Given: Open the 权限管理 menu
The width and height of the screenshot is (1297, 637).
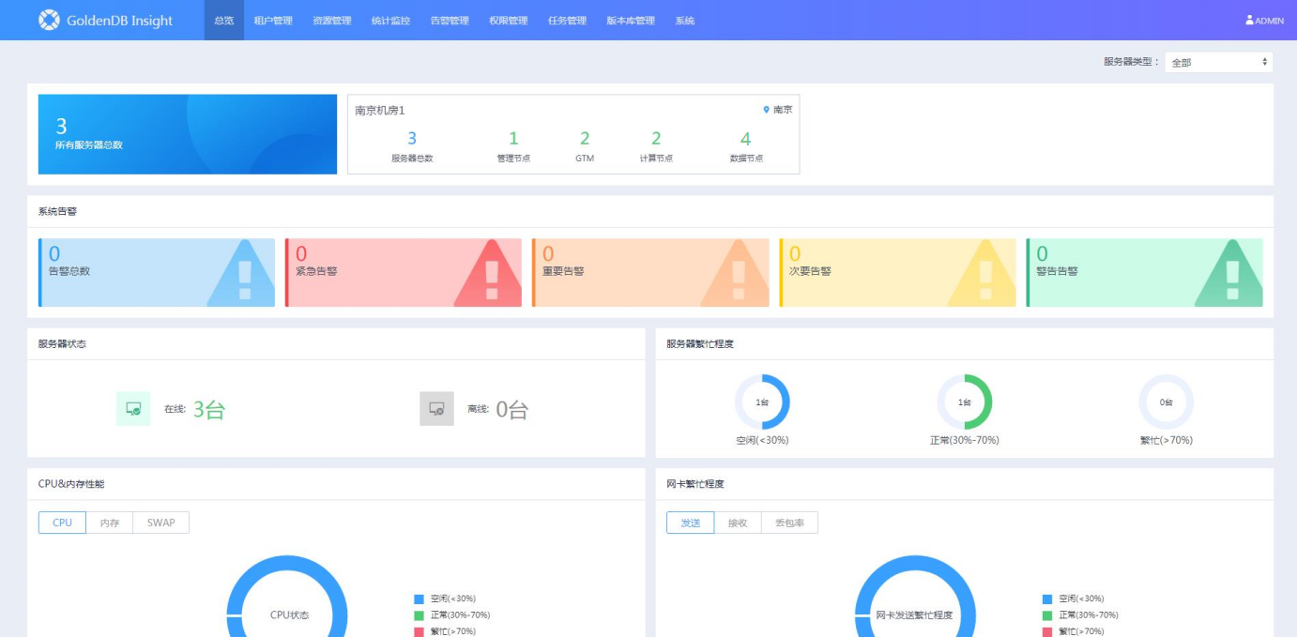Looking at the screenshot, I should [x=508, y=21].
